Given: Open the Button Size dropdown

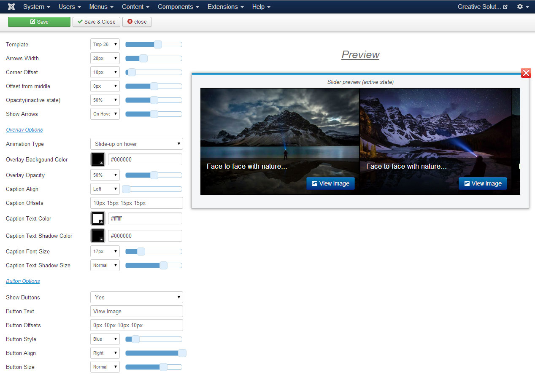Looking at the screenshot, I should tap(105, 367).
